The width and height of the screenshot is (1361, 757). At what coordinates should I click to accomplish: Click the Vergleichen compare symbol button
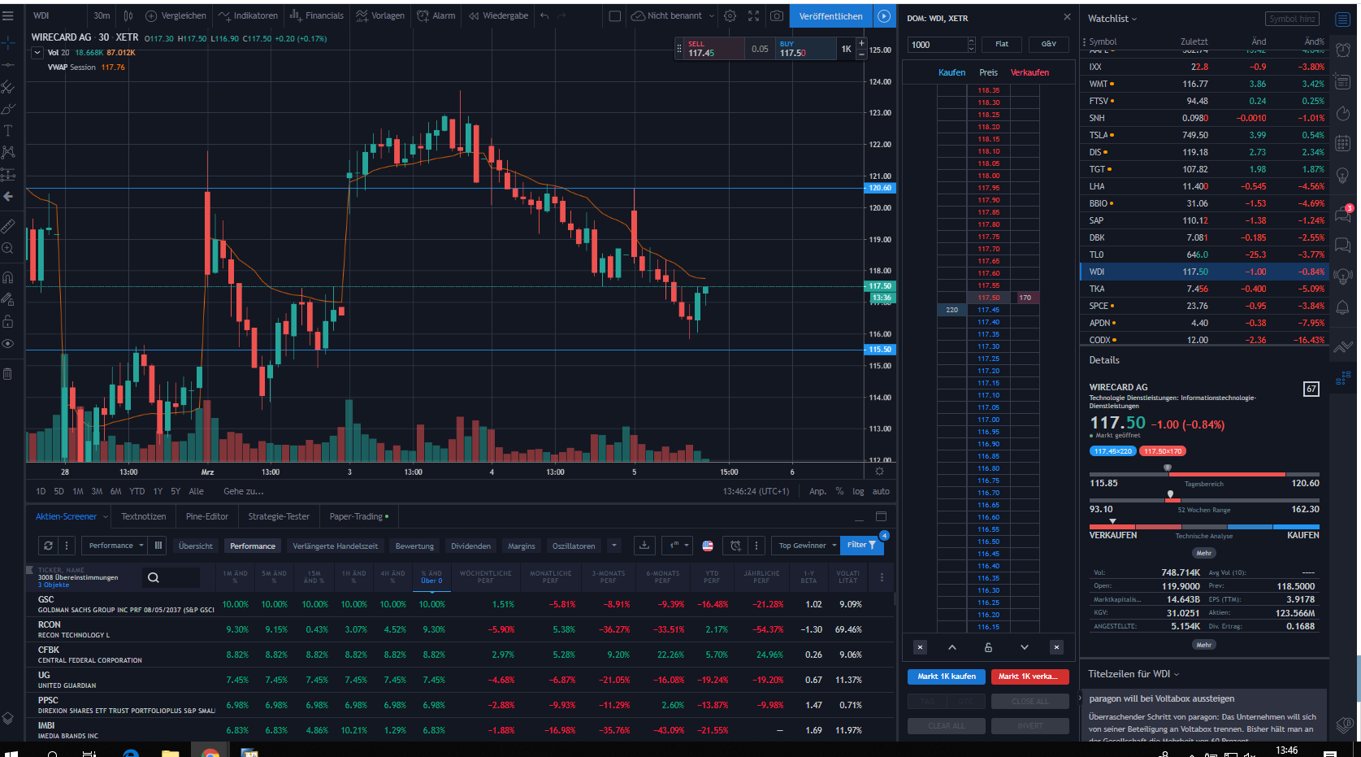(176, 15)
